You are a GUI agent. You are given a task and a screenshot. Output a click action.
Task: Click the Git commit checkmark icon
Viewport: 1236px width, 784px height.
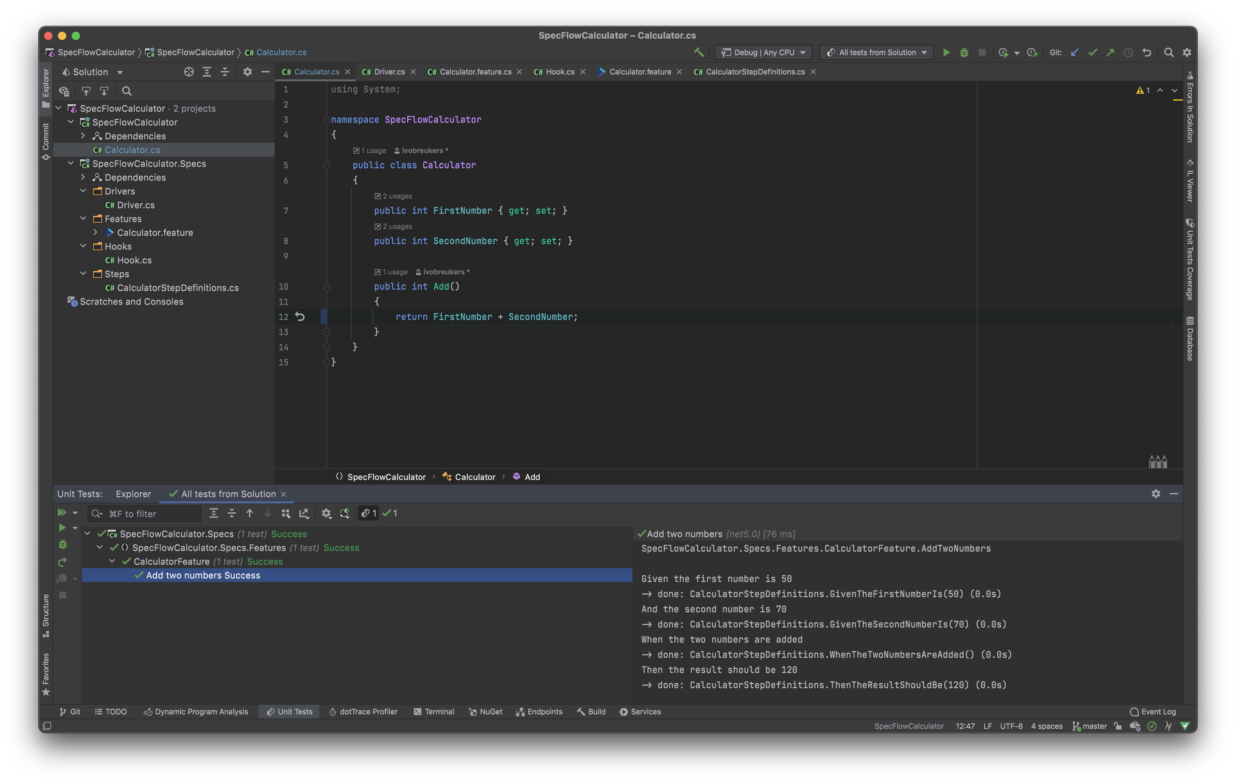tap(1093, 52)
